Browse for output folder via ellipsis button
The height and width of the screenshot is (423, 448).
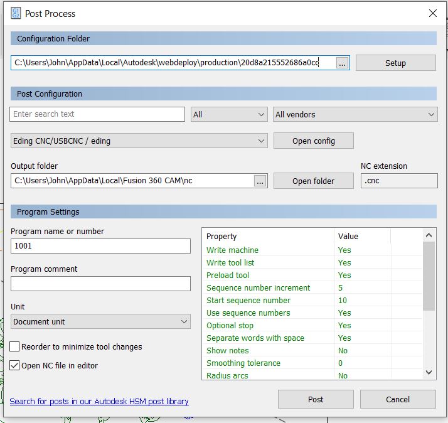click(260, 181)
